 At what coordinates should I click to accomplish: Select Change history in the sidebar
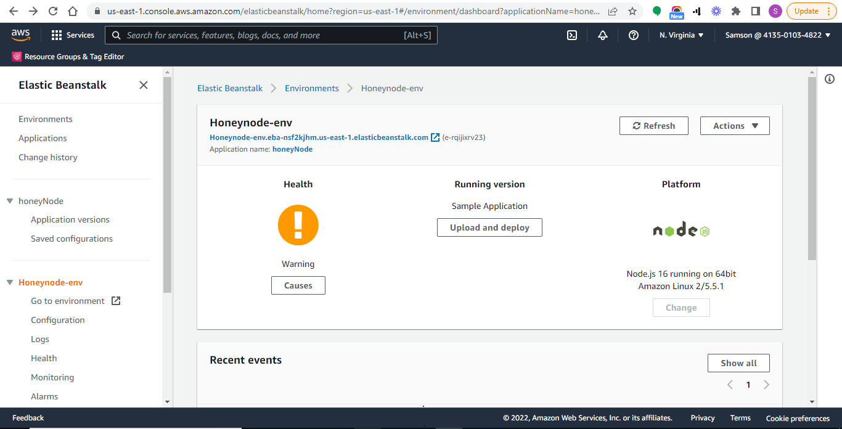[x=48, y=157]
